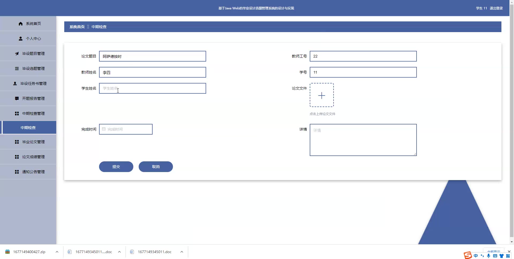Click the grid icon for 通知公告管理

click(17, 172)
